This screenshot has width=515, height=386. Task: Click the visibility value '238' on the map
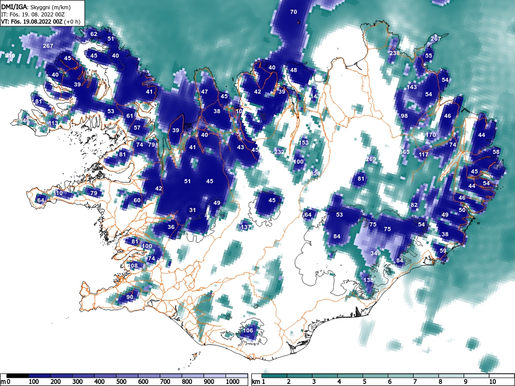[394, 53]
